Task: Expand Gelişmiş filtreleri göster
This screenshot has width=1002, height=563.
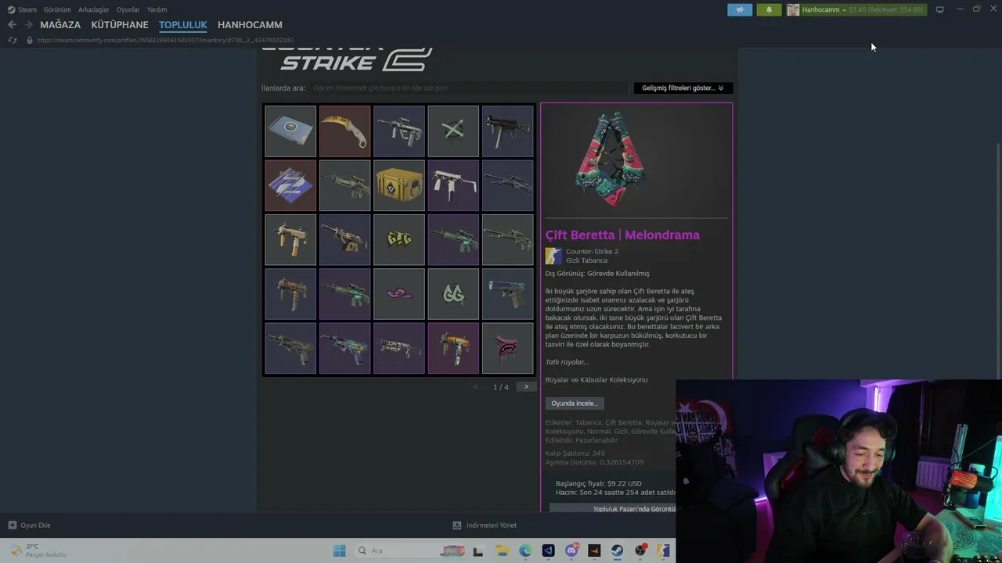Action: tap(683, 88)
